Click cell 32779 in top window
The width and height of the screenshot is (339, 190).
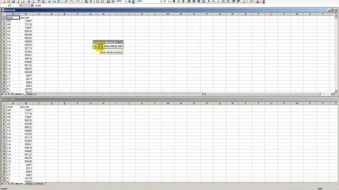tap(26, 89)
